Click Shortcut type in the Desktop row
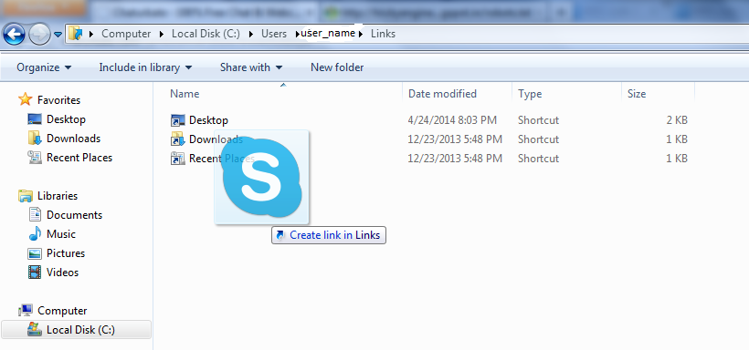 (538, 120)
